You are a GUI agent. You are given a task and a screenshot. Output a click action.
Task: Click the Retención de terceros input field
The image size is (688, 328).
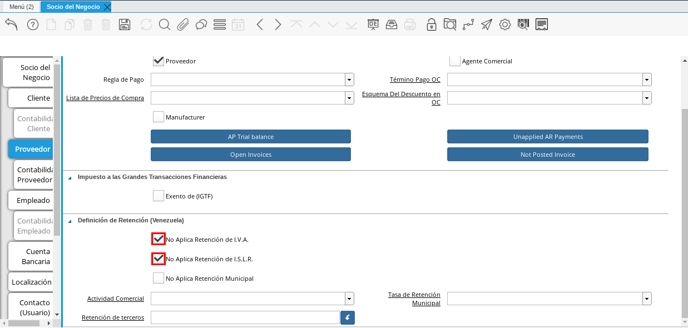coord(245,317)
